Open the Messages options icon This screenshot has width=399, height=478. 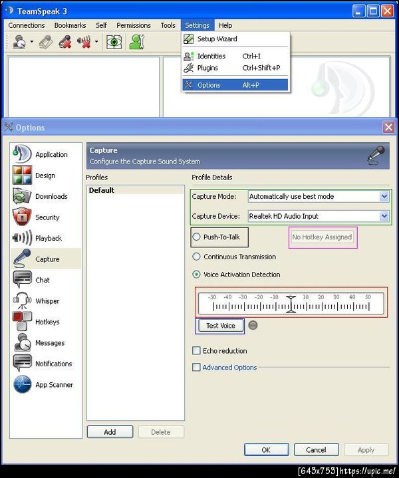[22, 342]
